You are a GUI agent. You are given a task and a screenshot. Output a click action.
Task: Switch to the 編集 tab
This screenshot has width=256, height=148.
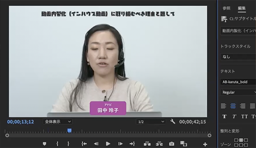pyautogui.click(x=242, y=8)
